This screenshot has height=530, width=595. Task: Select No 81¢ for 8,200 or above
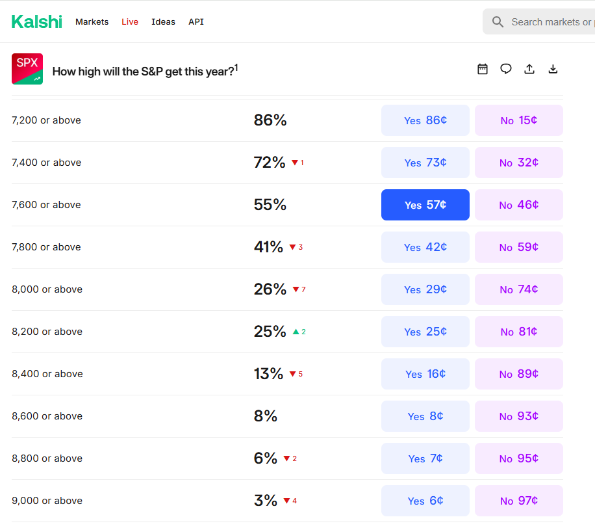(519, 332)
